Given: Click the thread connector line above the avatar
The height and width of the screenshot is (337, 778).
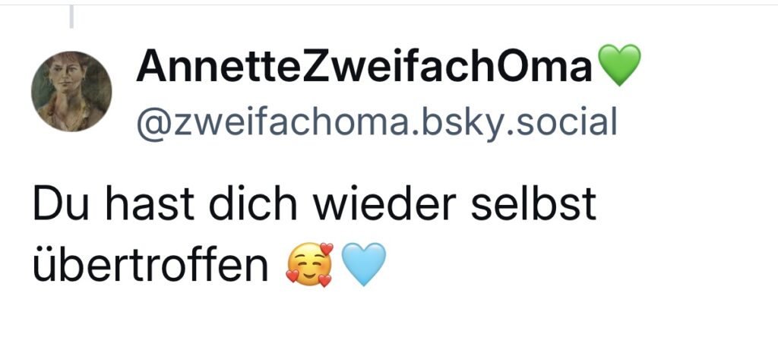Looking at the screenshot, I should pos(71,17).
